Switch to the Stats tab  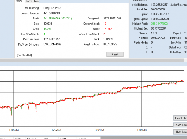tap(19, 1)
